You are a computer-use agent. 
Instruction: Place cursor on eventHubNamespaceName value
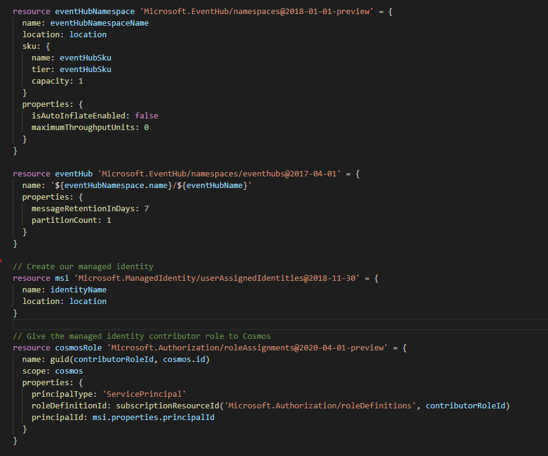pos(99,23)
